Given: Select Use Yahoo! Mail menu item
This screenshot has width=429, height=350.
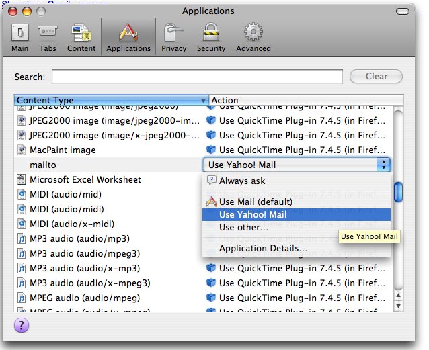Looking at the screenshot, I should [x=297, y=215].
